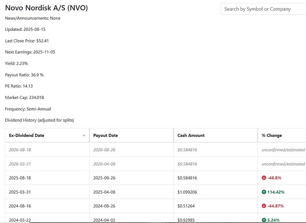This screenshot has width=306, height=223.
Task: Sort table by Payout Date header
Action: click(131, 135)
